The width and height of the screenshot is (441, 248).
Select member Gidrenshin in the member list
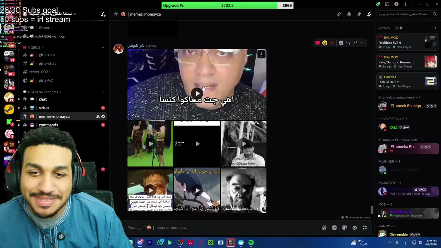pos(408,235)
